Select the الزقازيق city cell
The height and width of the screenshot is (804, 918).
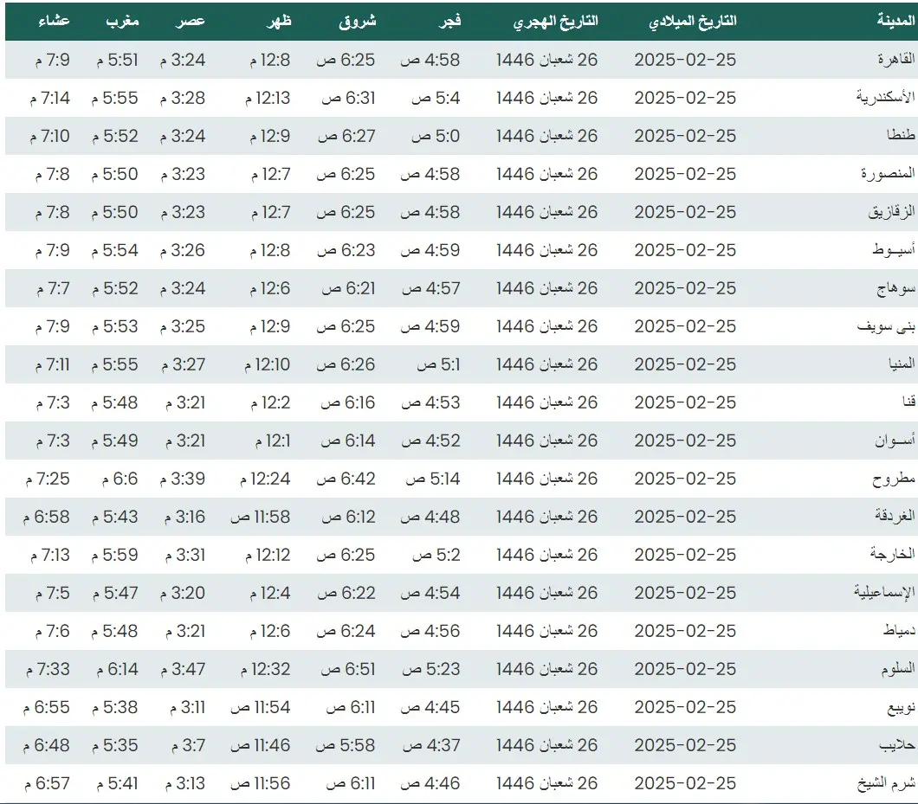point(891,211)
